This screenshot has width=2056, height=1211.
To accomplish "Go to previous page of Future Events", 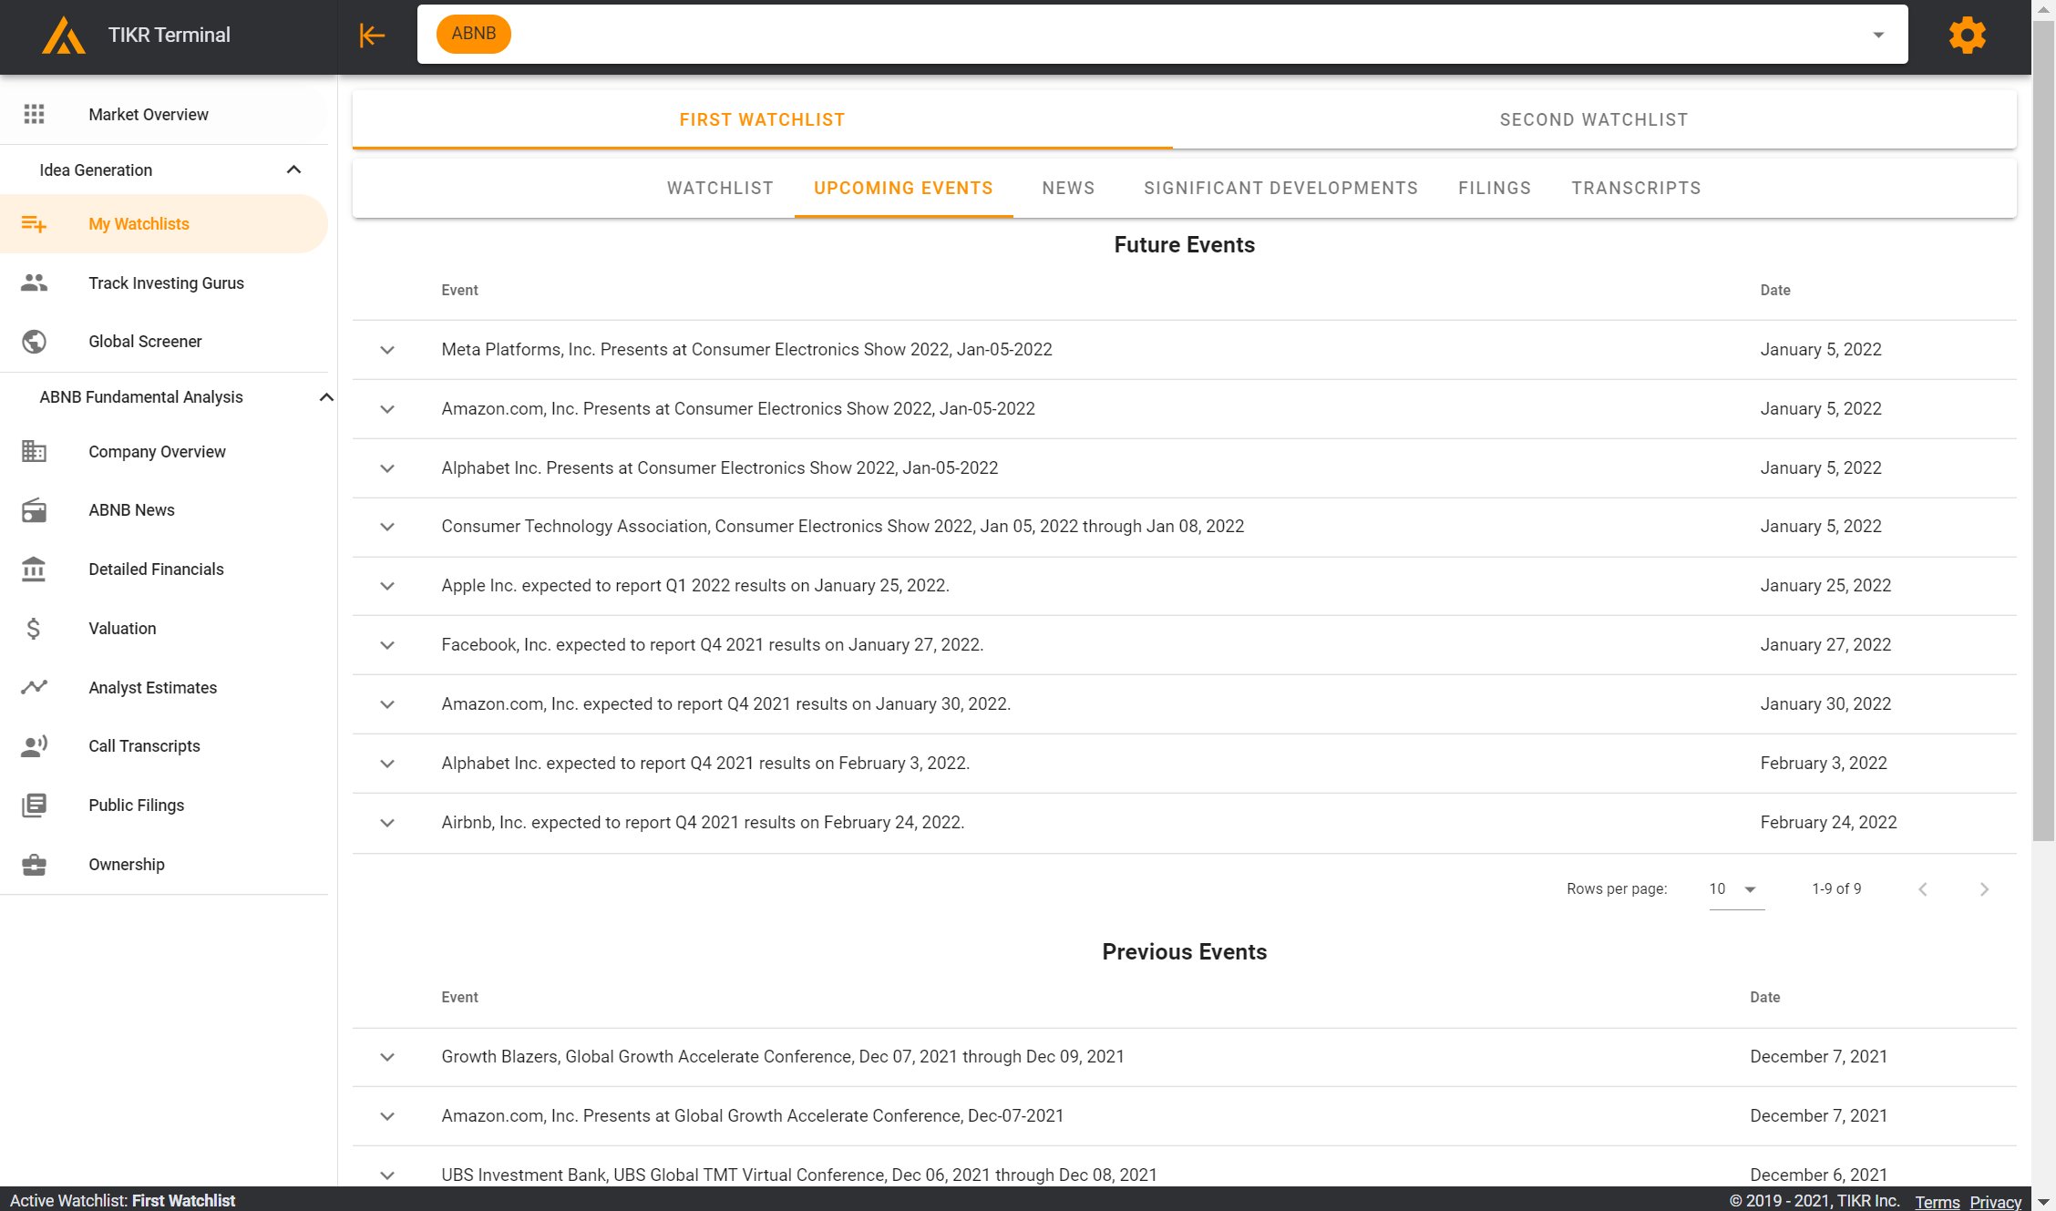I will click(1923, 889).
